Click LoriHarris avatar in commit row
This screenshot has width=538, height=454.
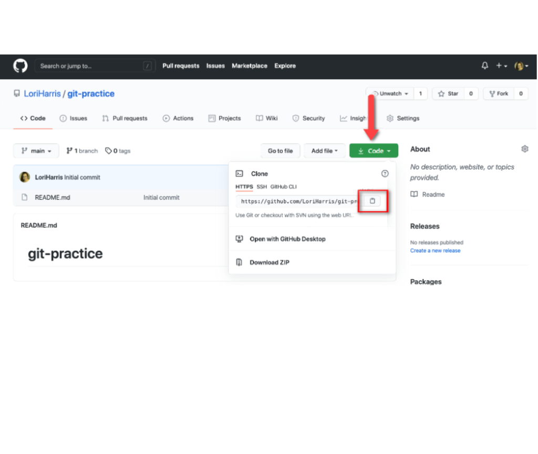click(x=25, y=178)
